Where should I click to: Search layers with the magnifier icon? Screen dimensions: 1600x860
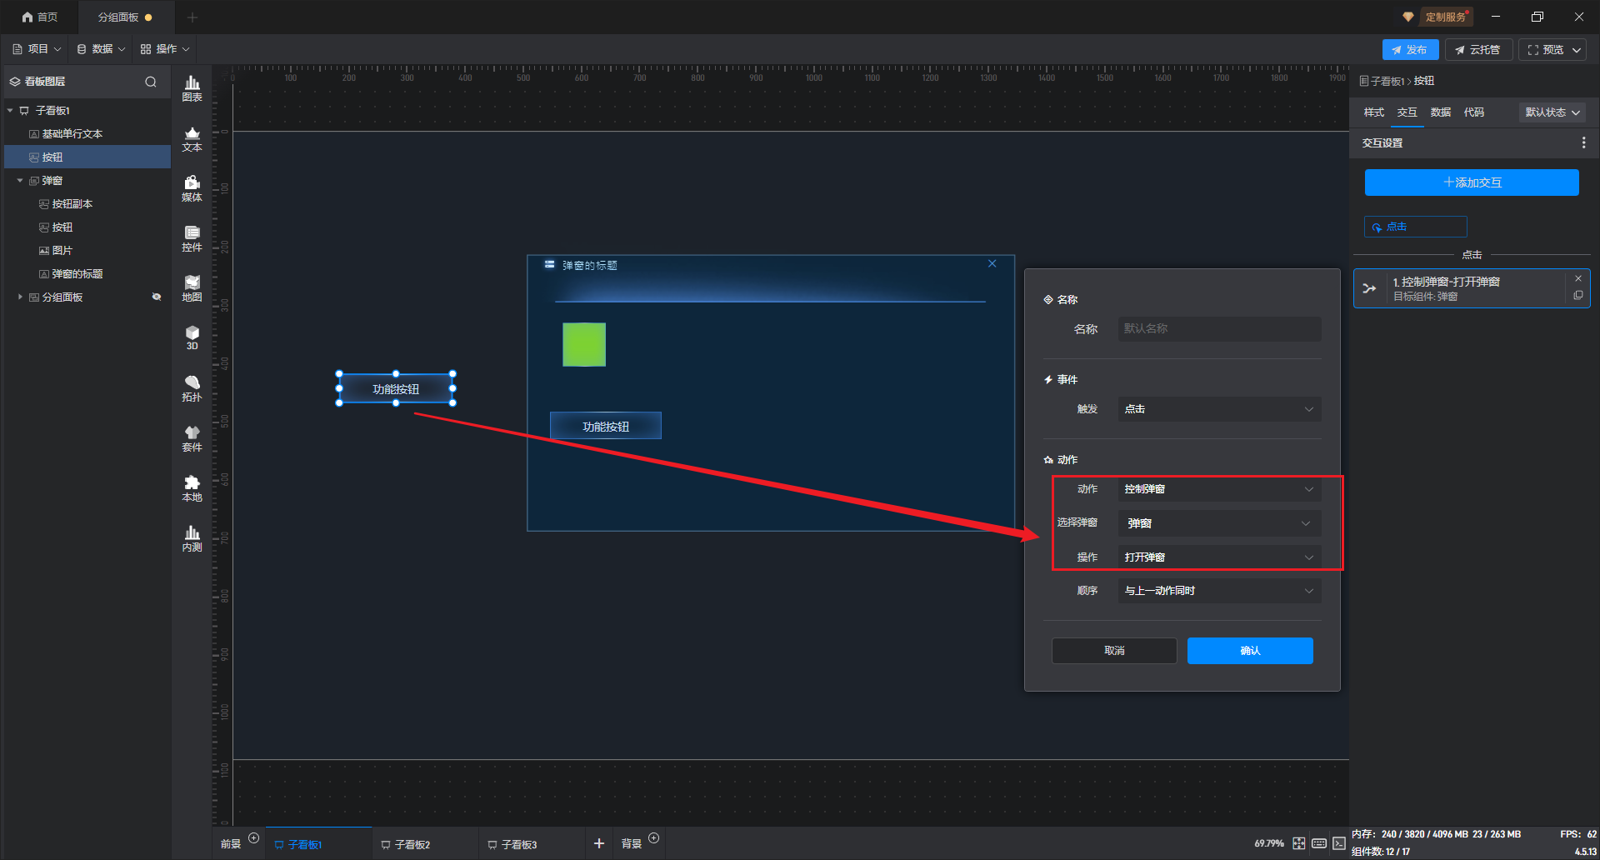[151, 82]
